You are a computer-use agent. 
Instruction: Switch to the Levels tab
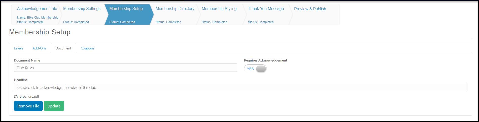[18, 48]
